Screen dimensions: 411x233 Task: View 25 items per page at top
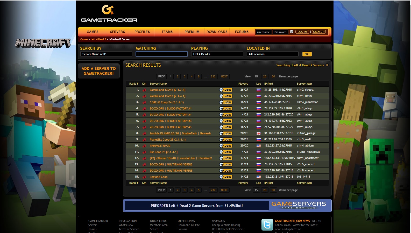265,76
